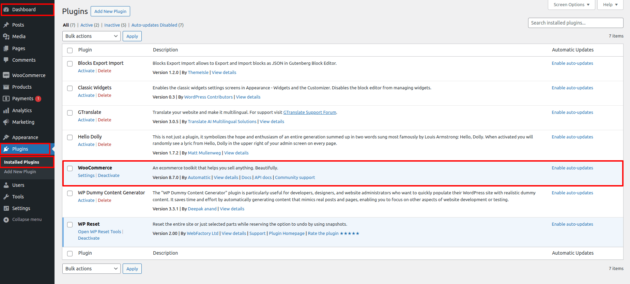Click the Tools wrench icon in sidebar

(x=6, y=197)
